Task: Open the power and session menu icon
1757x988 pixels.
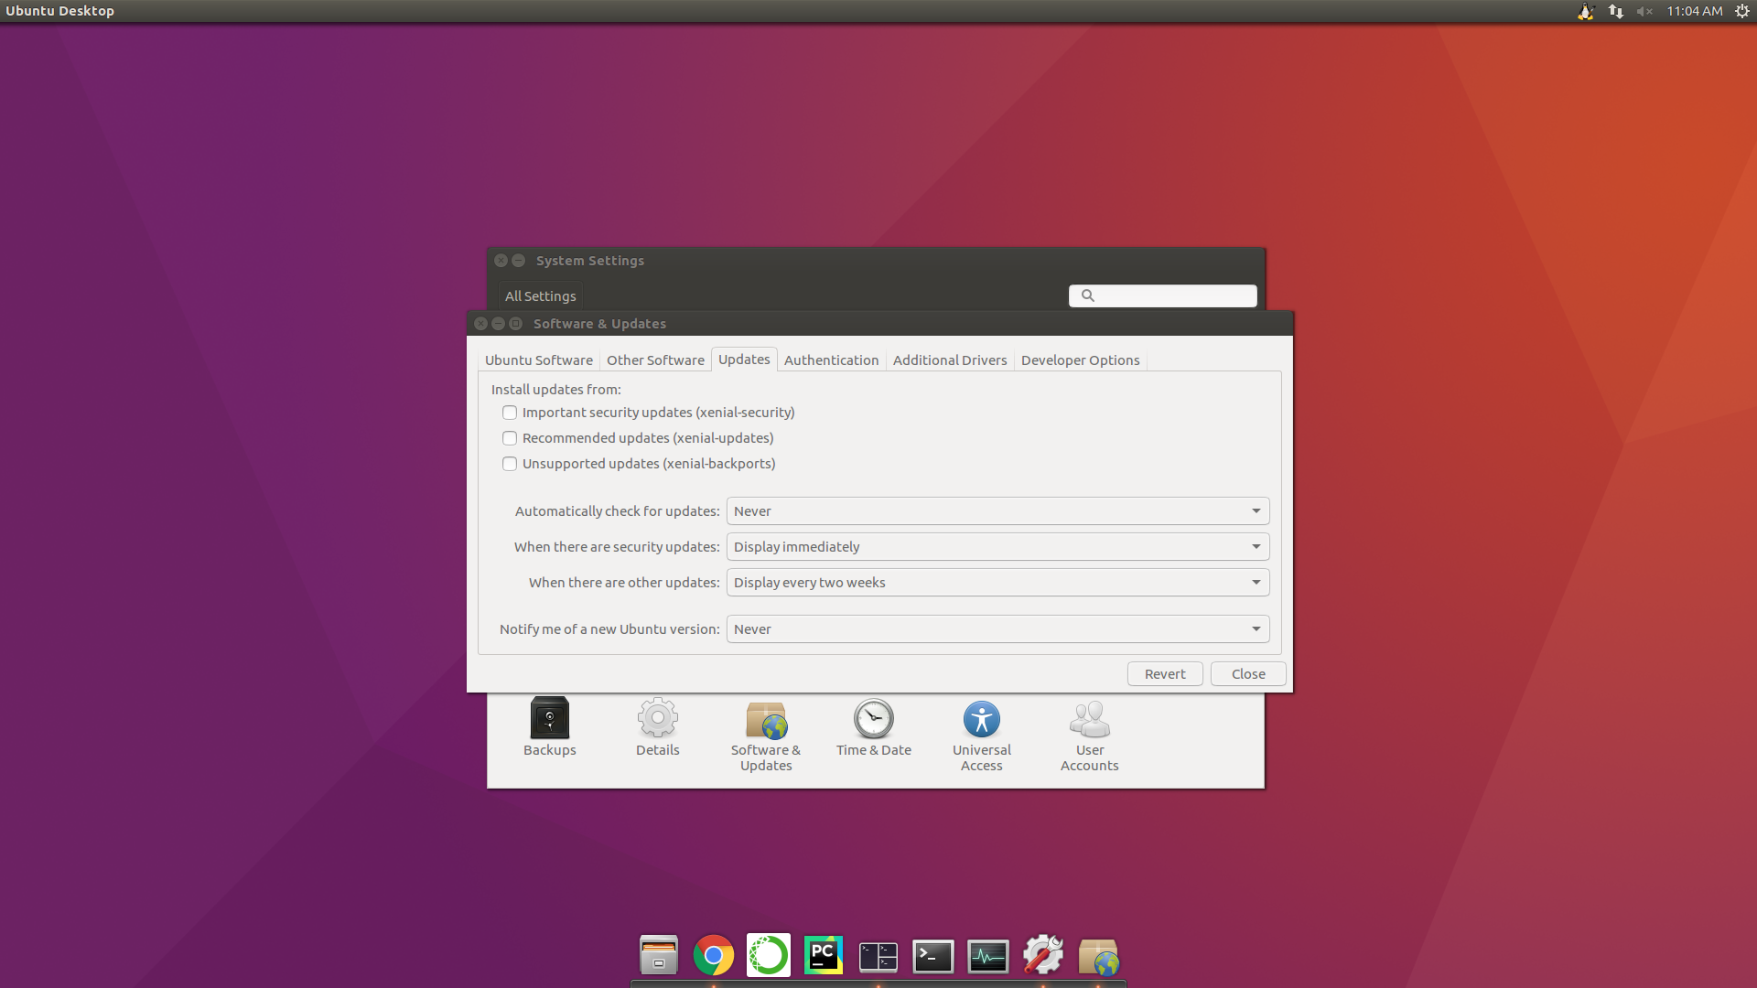Action: 1742,11
